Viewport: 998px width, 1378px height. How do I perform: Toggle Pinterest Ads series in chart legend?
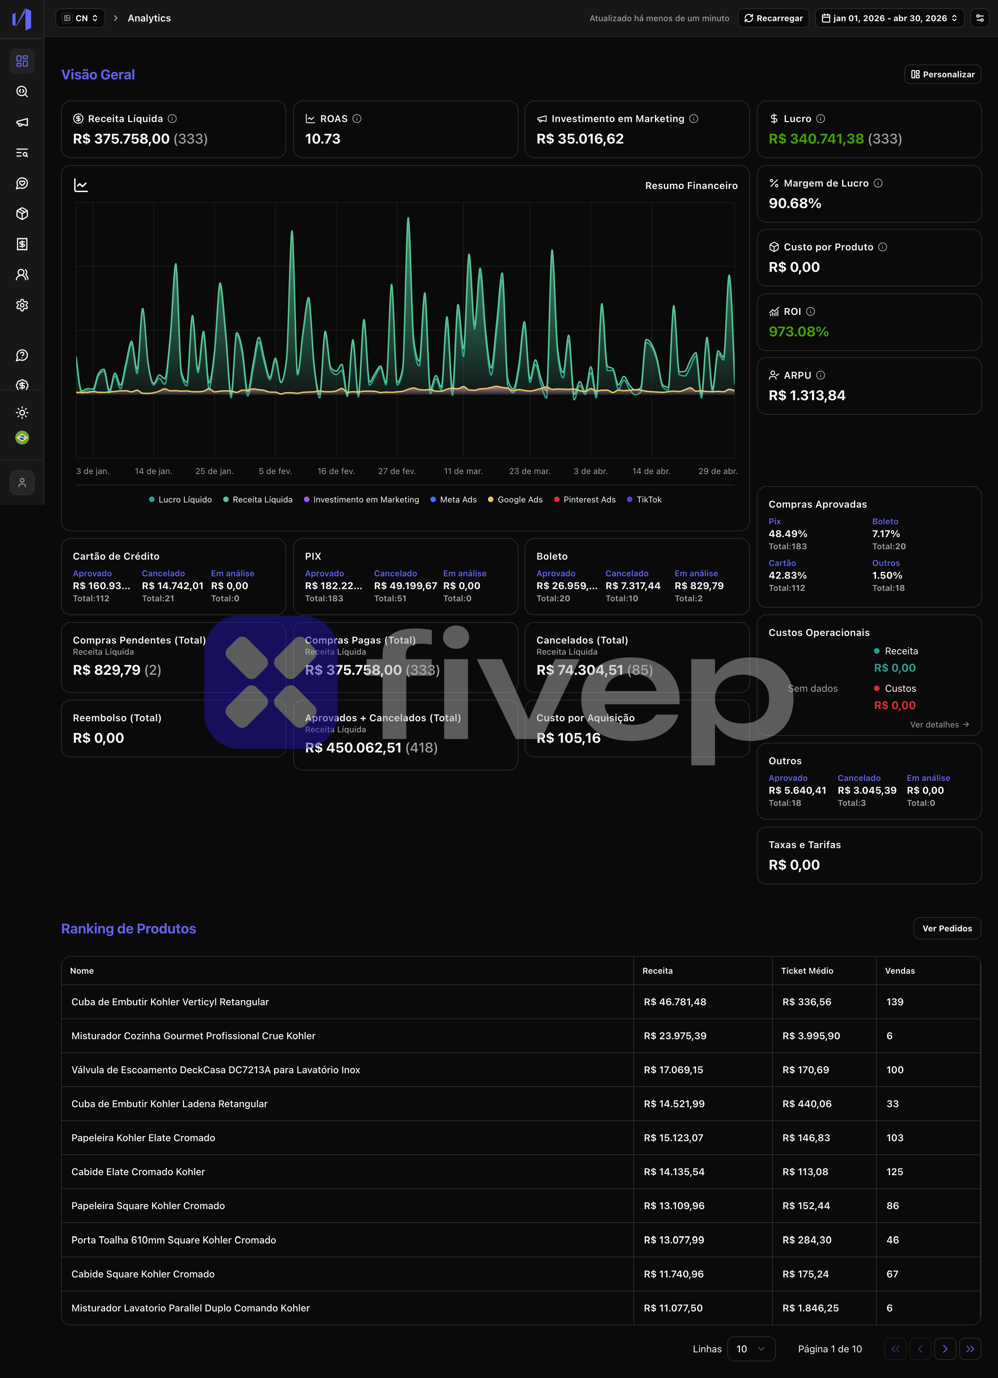coord(585,499)
